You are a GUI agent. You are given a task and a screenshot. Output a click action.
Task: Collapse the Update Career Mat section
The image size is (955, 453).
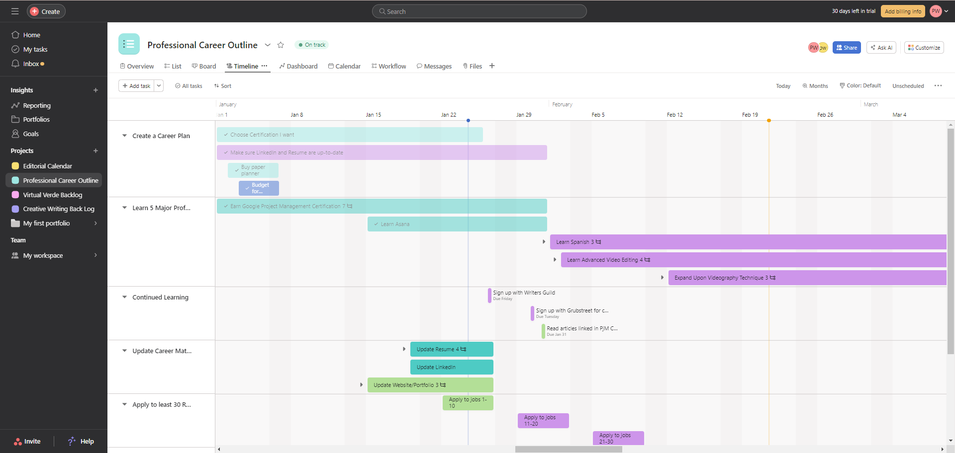click(124, 351)
